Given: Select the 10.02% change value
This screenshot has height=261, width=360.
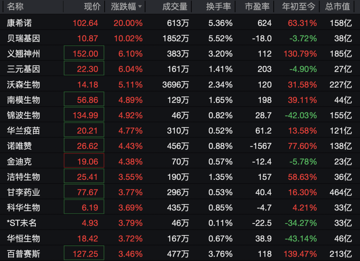Looking at the screenshot, I should (x=128, y=38).
